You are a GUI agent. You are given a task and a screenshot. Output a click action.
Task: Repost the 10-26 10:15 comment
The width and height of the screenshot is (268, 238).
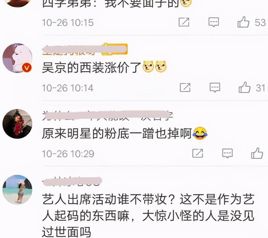coord(184,22)
